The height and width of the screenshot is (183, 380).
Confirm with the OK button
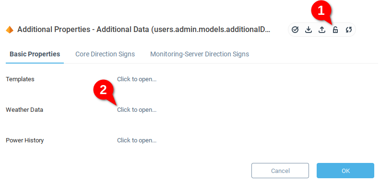pyautogui.click(x=345, y=171)
